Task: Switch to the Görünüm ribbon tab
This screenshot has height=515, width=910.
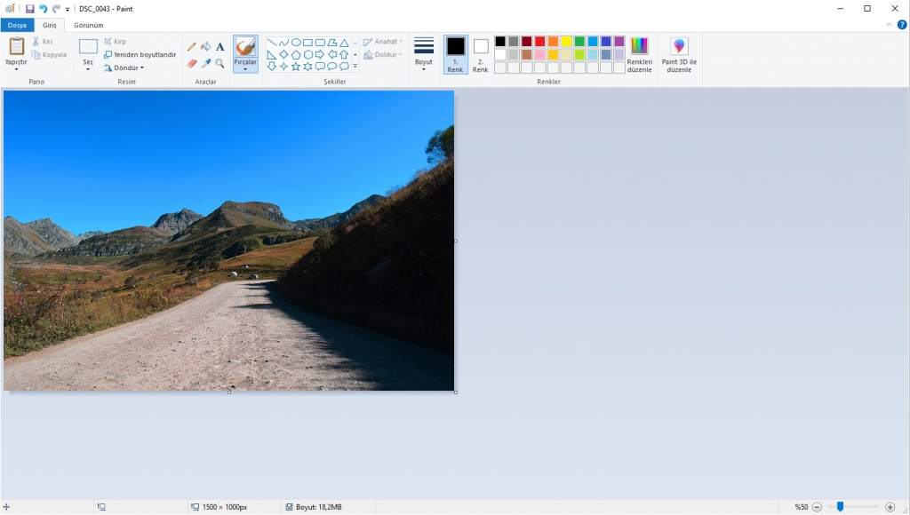Action: pyautogui.click(x=88, y=25)
